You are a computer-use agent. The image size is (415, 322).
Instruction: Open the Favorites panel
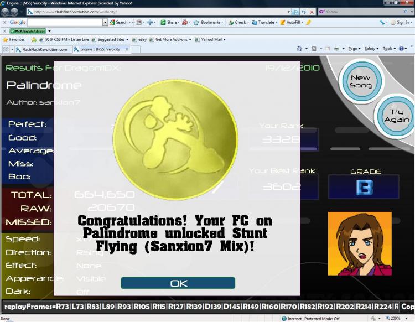[x=14, y=40]
